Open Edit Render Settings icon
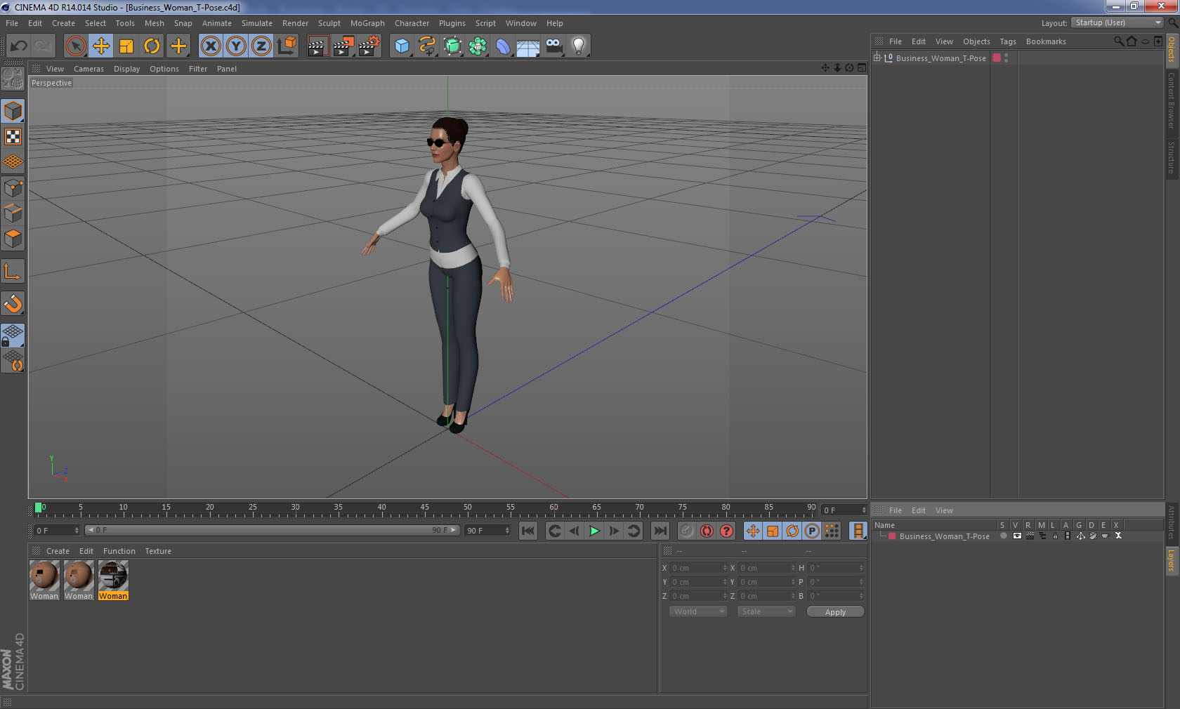The image size is (1180, 709). pyautogui.click(x=369, y=46)
